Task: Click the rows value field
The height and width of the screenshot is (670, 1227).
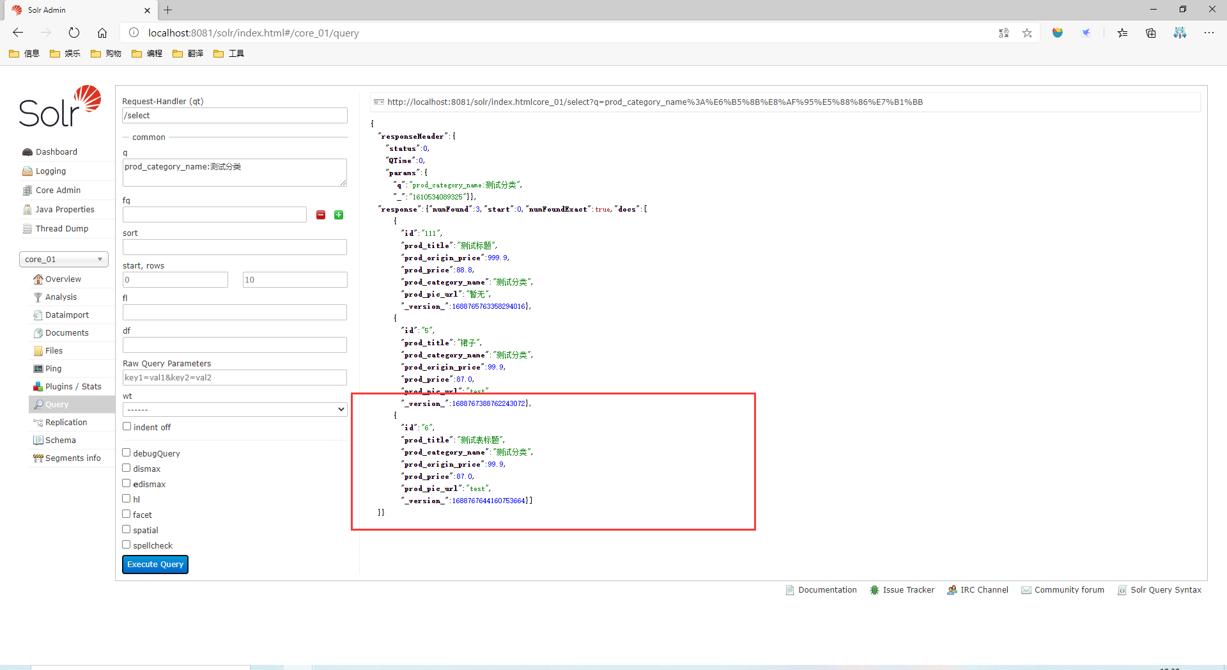Action: [295, 280]
